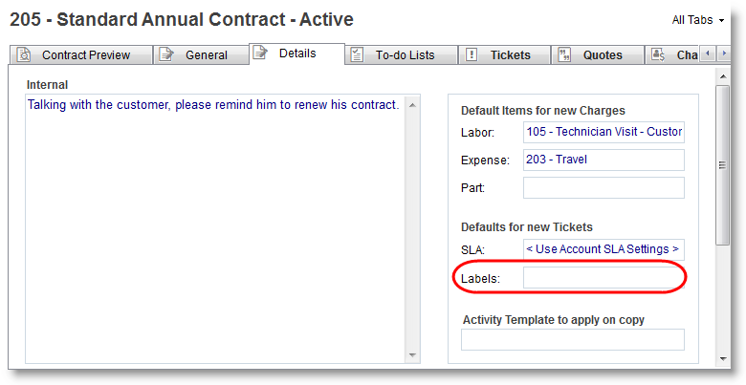The image size is (746, 385).
Task: Switch to the Tickets tab
Action: (510, 55)
